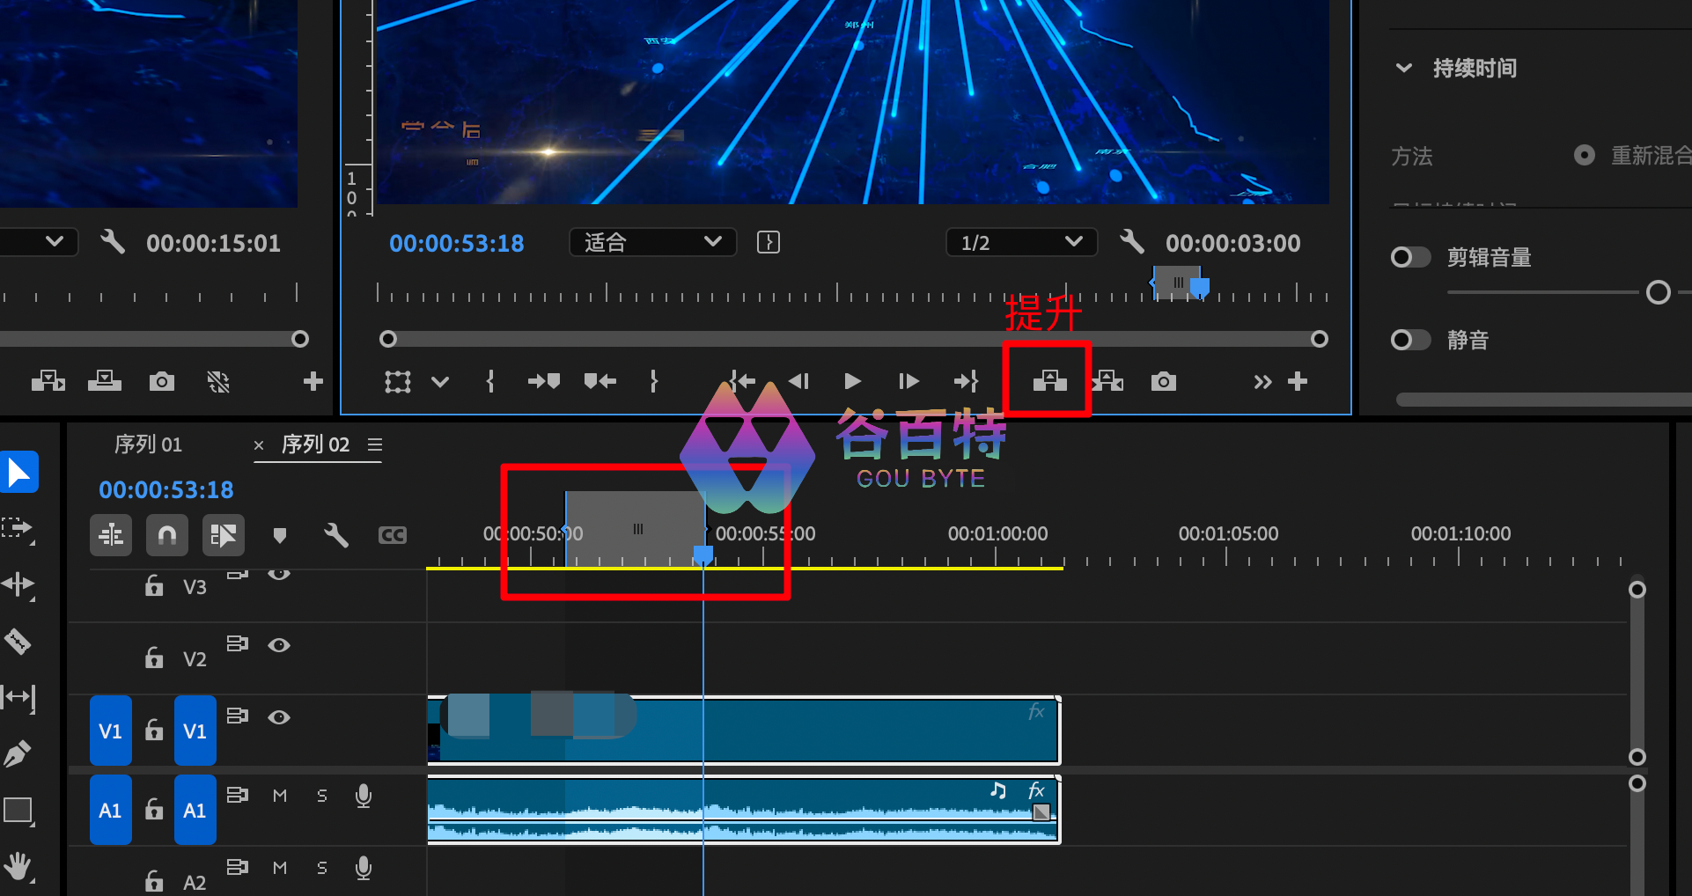
Task: Enable the 剪辑音量 toggle
Action: coord(1409,257)
